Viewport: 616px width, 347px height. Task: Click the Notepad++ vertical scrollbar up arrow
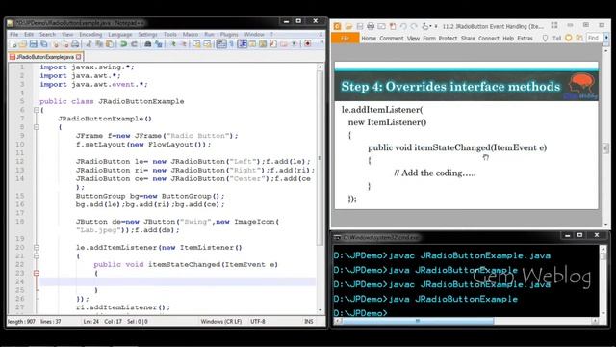321,67
